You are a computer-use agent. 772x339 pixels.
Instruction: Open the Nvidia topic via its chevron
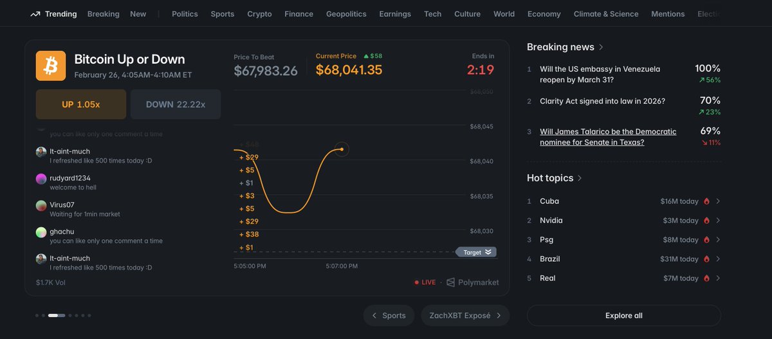[x=718, y=221]
